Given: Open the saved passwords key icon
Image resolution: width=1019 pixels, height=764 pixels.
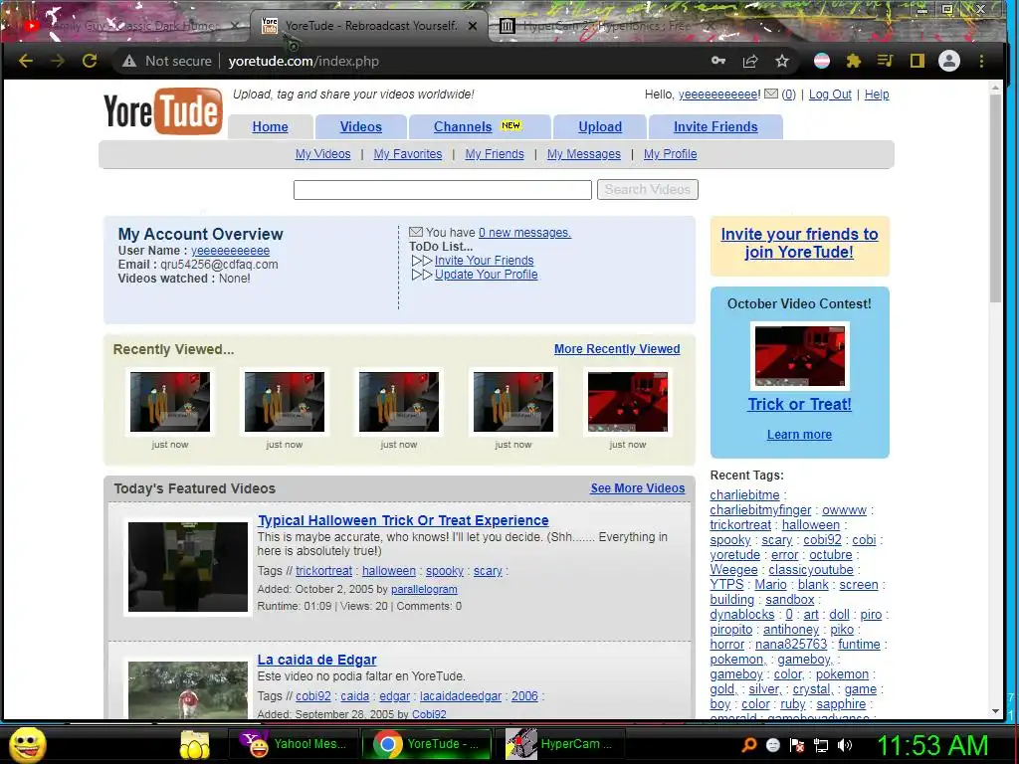Looking at the screenshot, I should (718, 61).
